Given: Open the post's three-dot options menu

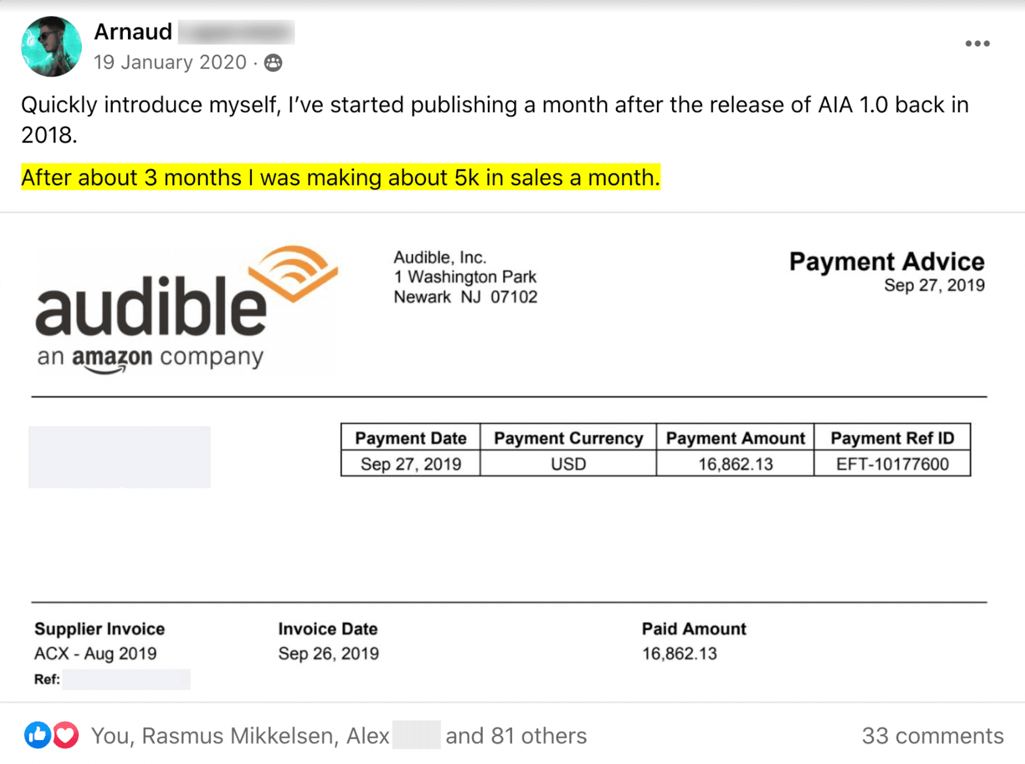Looking at the screenshot, I should pyautogui.click(x=977, y=44).
